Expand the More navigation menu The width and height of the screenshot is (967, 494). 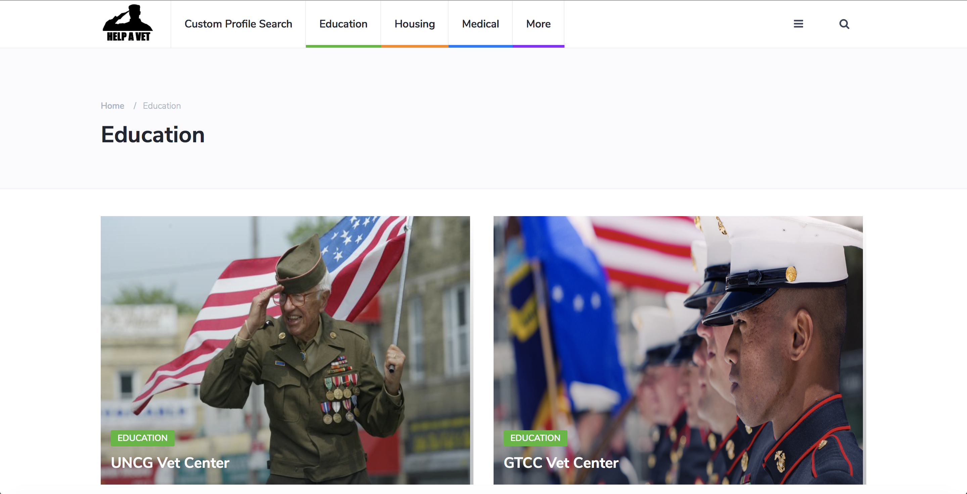(538, 24)
